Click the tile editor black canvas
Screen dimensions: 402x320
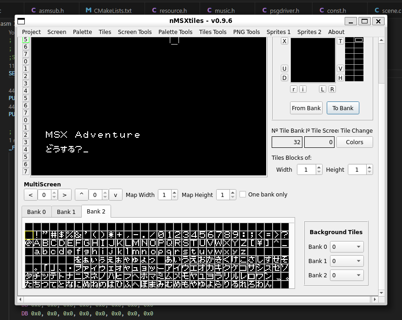coord(313,60)
